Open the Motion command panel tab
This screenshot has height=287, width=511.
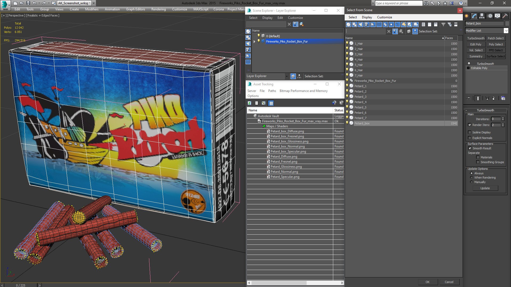490,16
